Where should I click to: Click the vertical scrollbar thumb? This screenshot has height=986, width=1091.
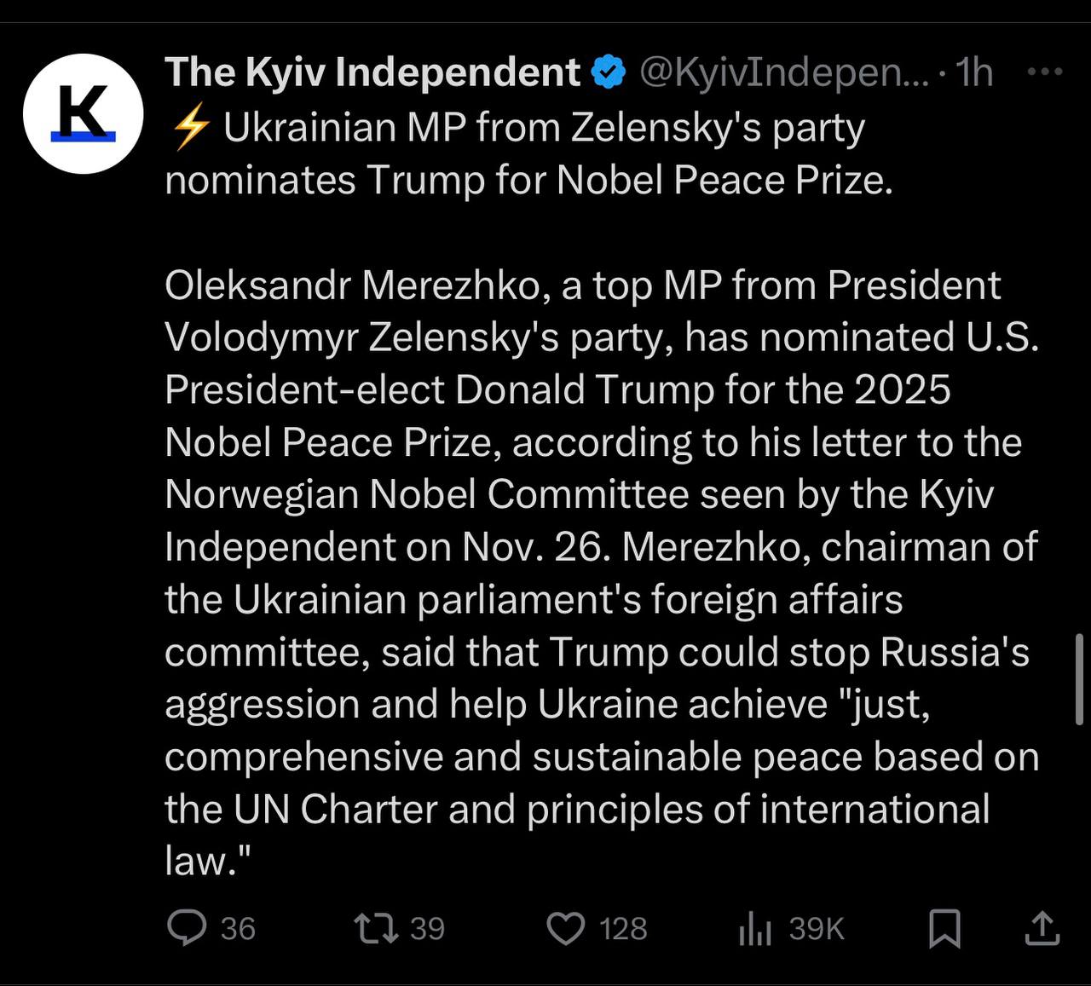1079,679
